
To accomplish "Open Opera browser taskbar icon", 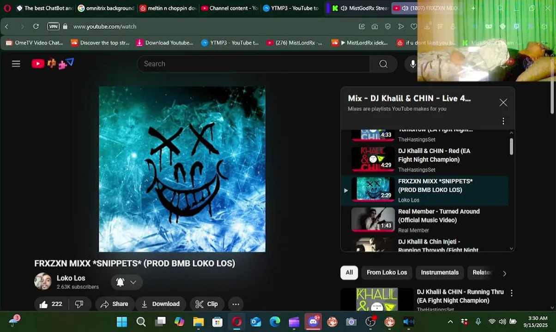I will pyautogui.click(x=236, y=321).
